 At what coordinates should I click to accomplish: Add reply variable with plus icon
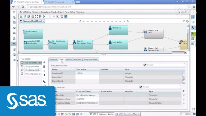184,91
